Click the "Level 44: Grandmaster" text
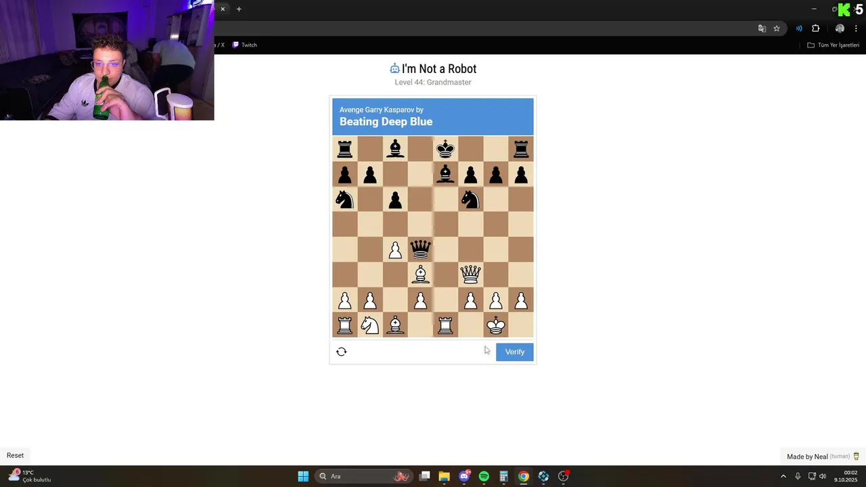Image resolution: width=866 pixels, height=487 pixels. point(433,83)
